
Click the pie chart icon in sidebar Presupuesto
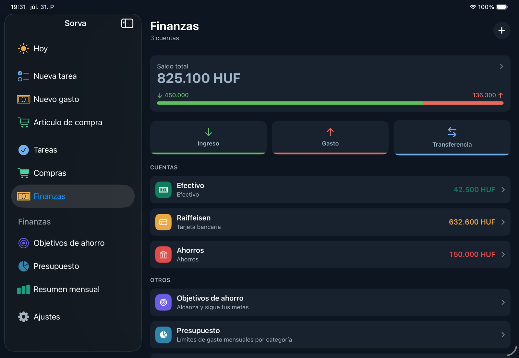pos(23,266)
